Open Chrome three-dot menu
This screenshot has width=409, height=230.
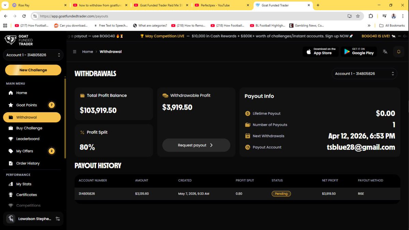click(x=403, y=16)
